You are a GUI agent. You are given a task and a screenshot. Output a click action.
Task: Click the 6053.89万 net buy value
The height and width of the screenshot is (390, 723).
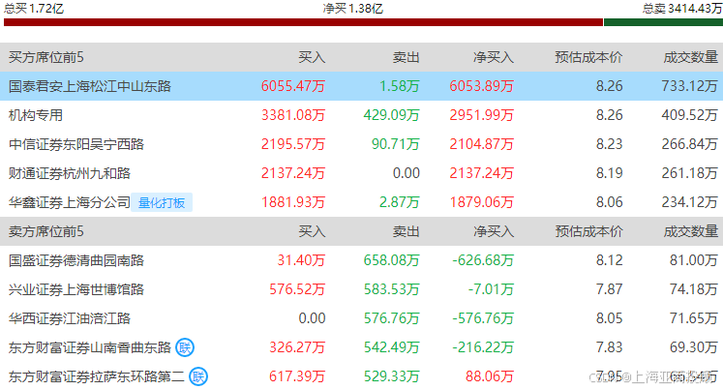click(481, 86)
